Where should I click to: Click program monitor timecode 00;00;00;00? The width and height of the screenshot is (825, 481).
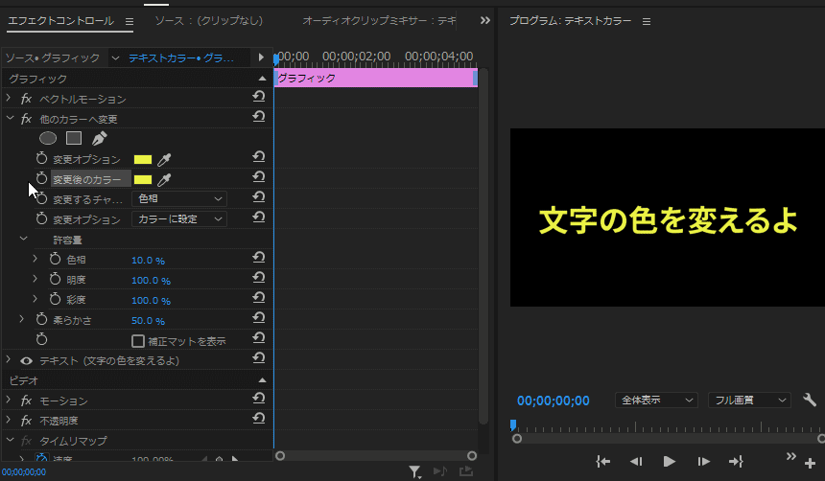click(553, 401)
